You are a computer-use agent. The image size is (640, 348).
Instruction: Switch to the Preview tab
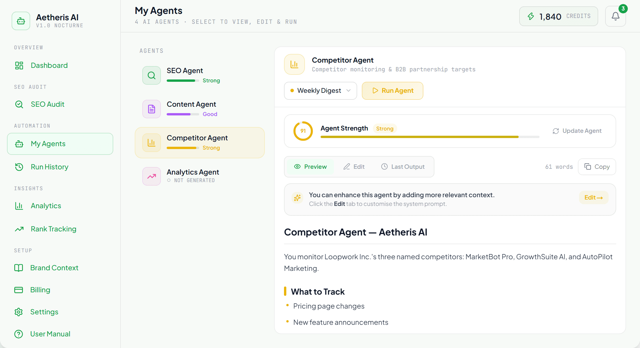tap(310, 167)
